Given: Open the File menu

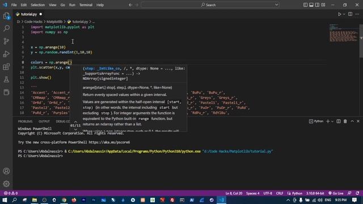Looking at the screenshot, I should 14,5.
